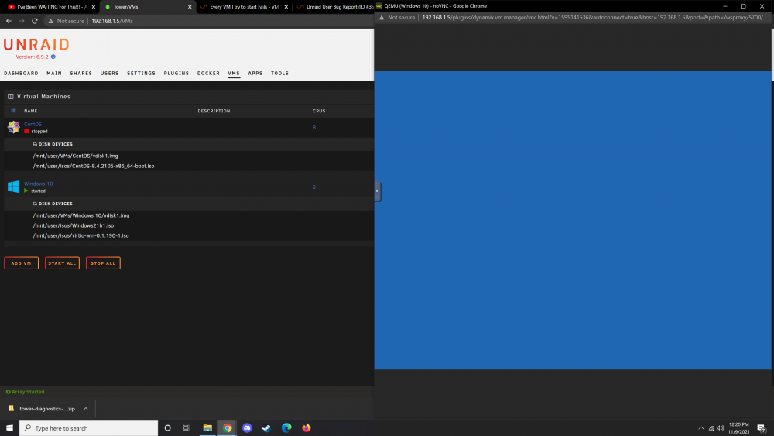The image size is (774, 436).
Task: Click the version info icon under Unraid logo
Action: (x=53, y=57)
